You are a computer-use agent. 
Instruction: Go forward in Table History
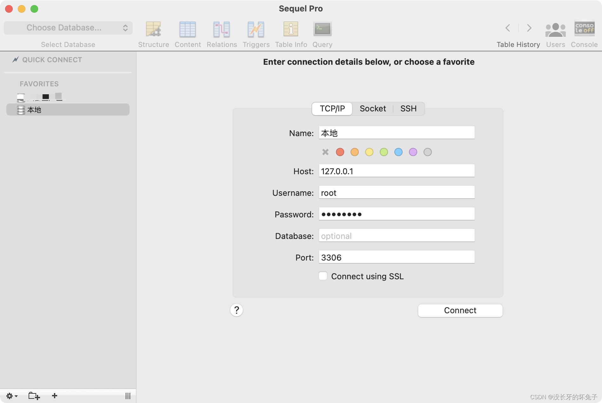click(x=529, y=28)
